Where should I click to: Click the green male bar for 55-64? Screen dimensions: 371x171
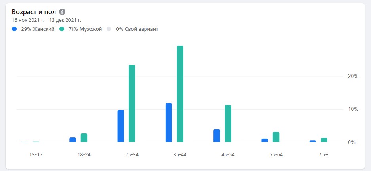276,137
